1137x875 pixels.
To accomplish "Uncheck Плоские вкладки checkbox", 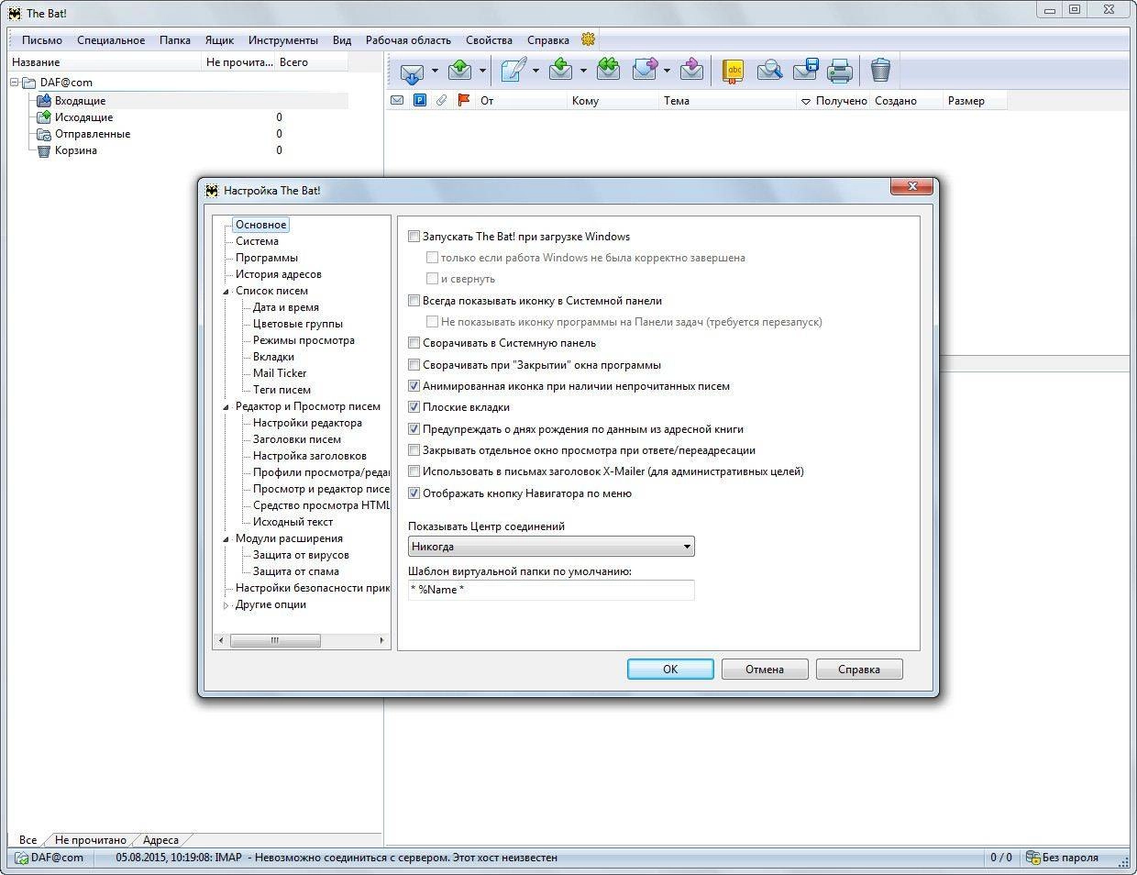I will pos(414,407).
